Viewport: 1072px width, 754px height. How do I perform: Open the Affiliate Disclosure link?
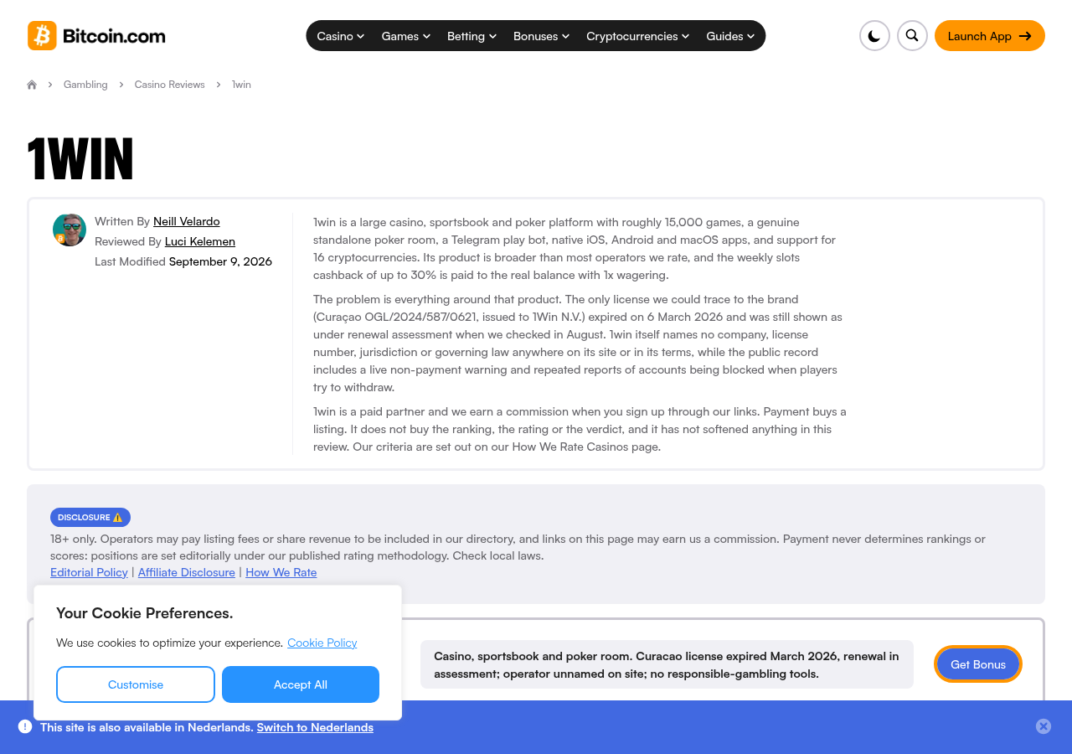coord(187,572)
